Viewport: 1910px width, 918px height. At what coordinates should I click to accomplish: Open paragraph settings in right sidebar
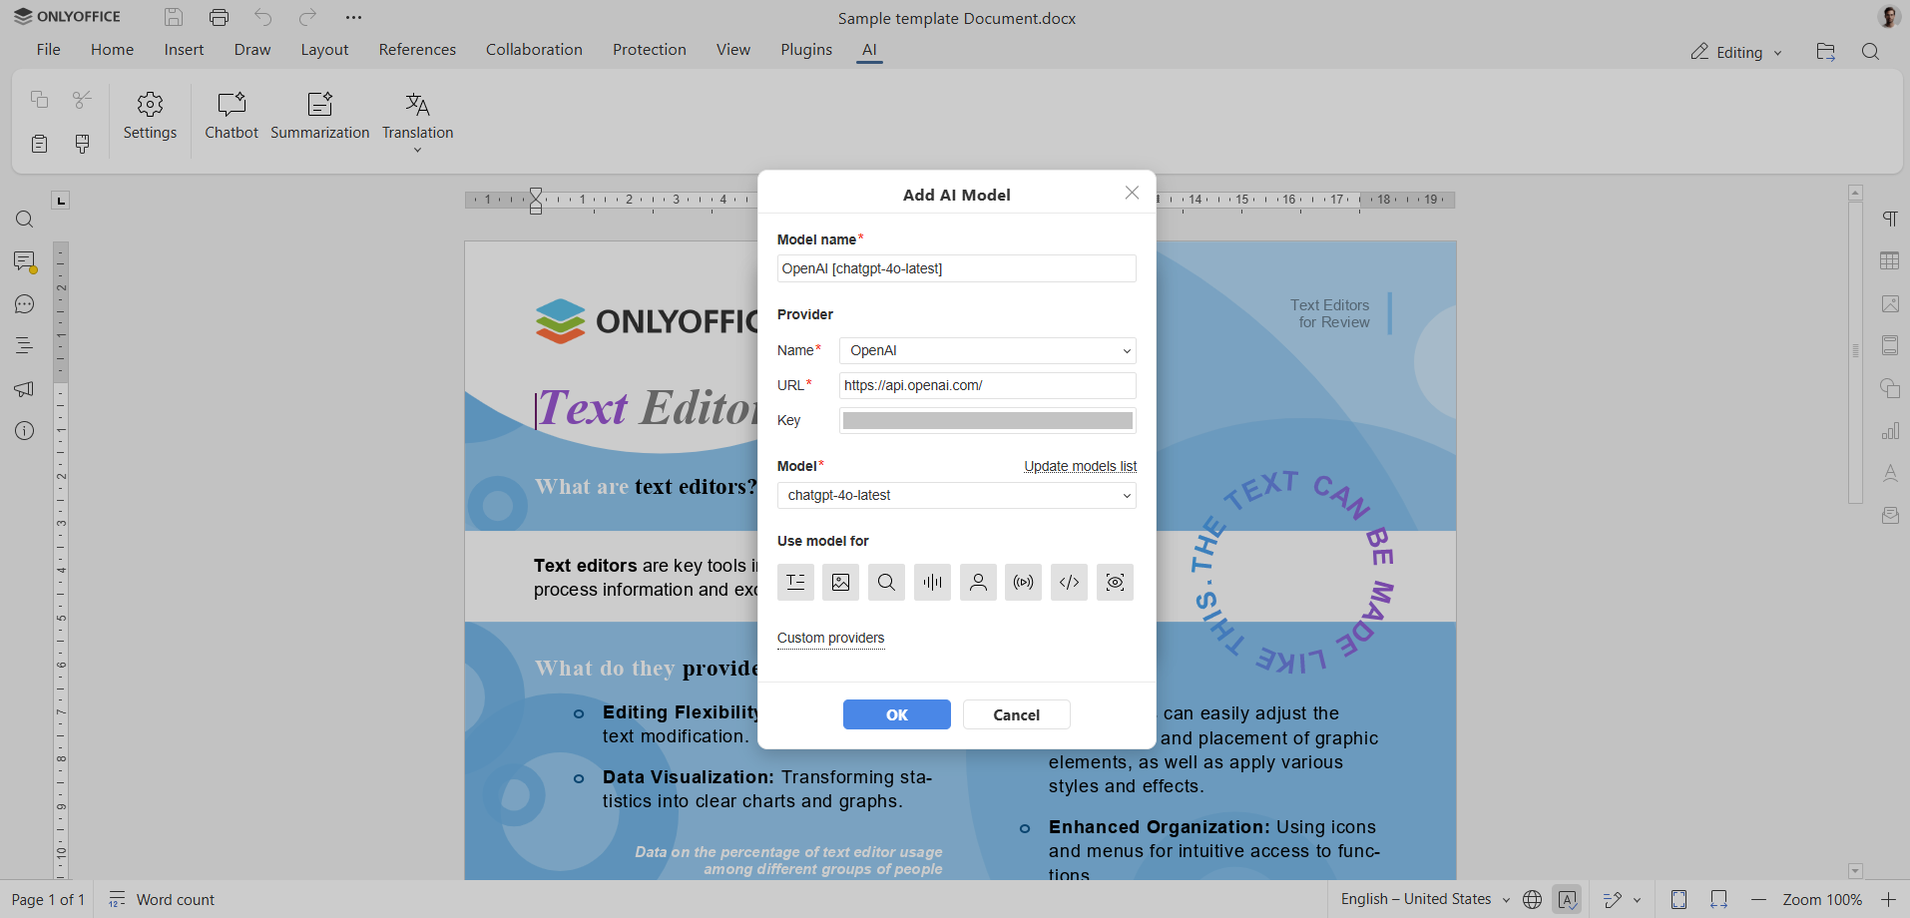tap(1890, 219)
